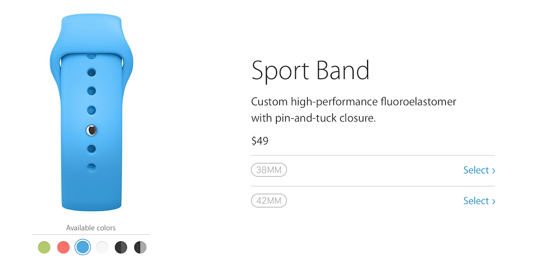535x267 pixels.
Task: Click the metal pin on the band
Action: [x=91, y=129]
